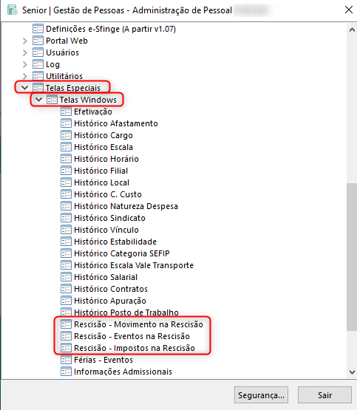Select Rescisão - Movimento na Rescisão

[138, 324]
